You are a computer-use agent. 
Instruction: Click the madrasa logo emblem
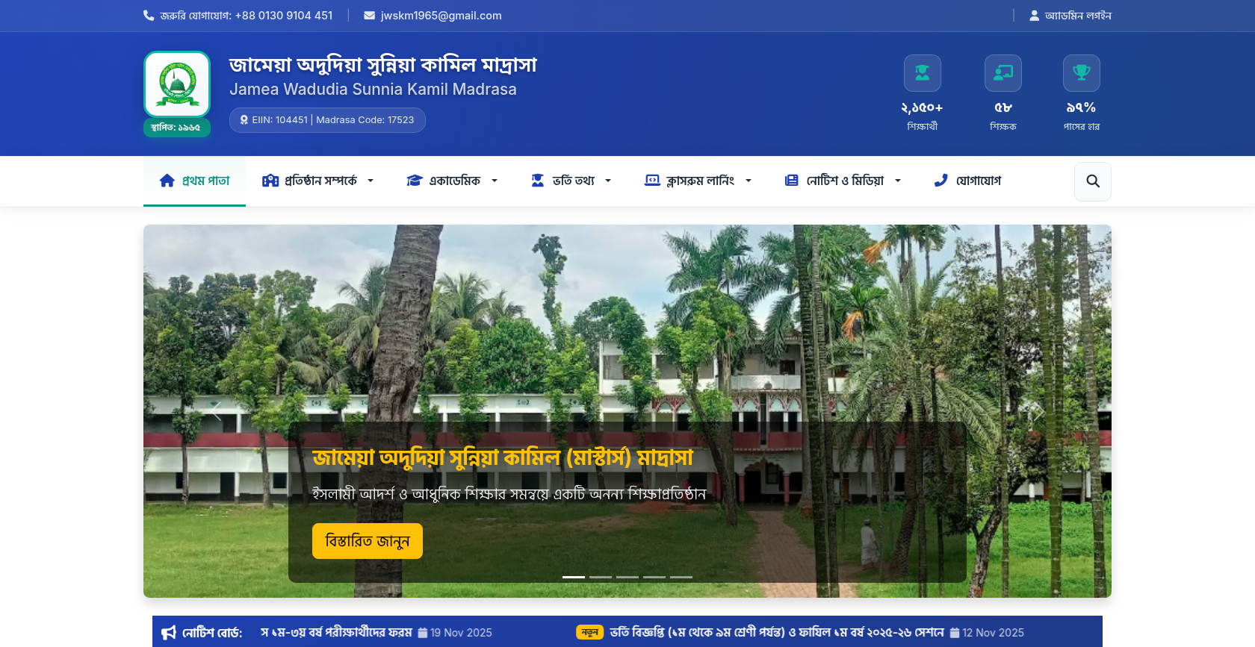[x=177, y=84]
